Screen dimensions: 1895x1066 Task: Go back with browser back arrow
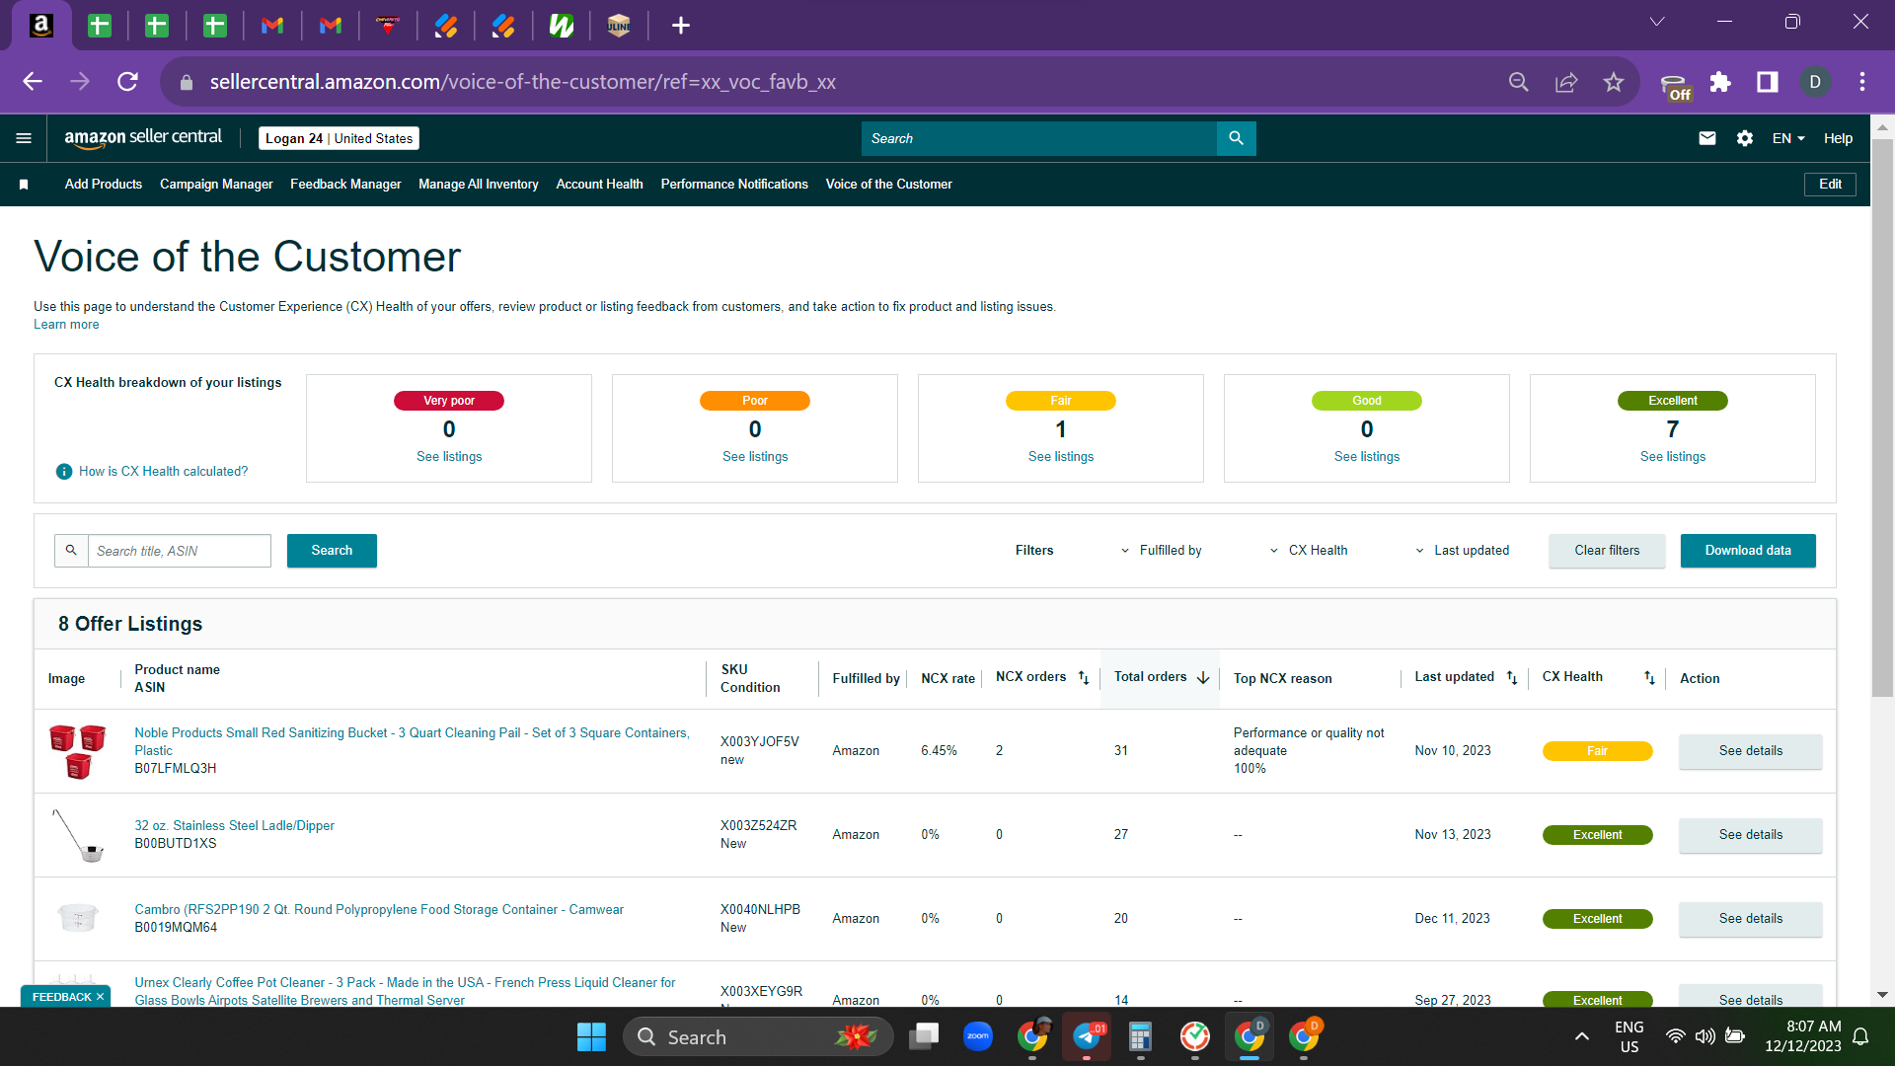pos(33,82)
